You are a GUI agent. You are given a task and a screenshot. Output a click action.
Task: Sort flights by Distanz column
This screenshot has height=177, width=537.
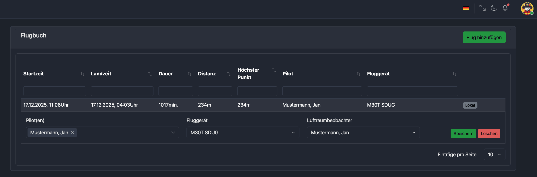(x=229, y=74)
